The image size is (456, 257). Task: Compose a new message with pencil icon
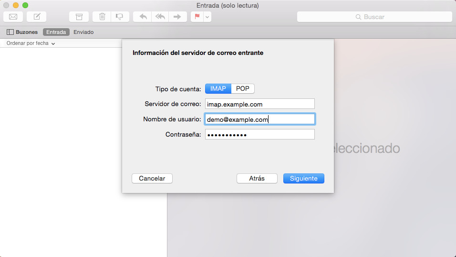pos(37,17)
